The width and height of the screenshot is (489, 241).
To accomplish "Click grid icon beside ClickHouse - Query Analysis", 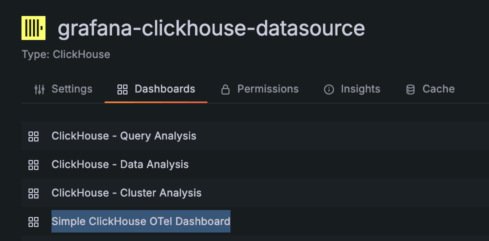I will tap(33, 136).
